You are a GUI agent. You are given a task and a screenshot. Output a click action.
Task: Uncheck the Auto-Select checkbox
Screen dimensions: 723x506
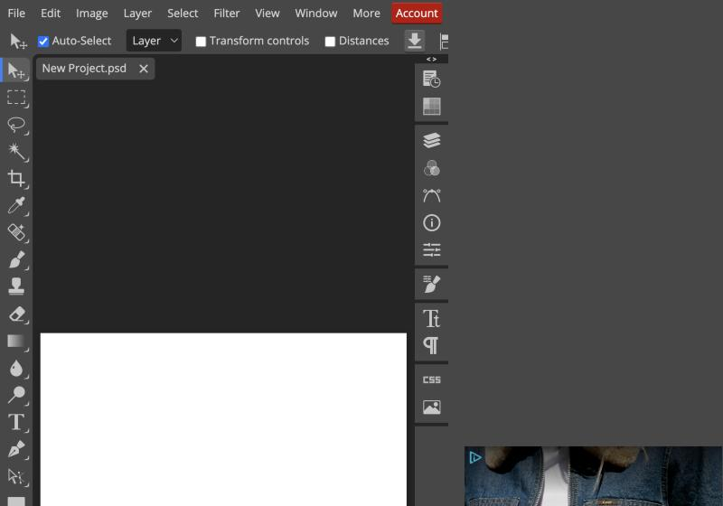(43, 42)
